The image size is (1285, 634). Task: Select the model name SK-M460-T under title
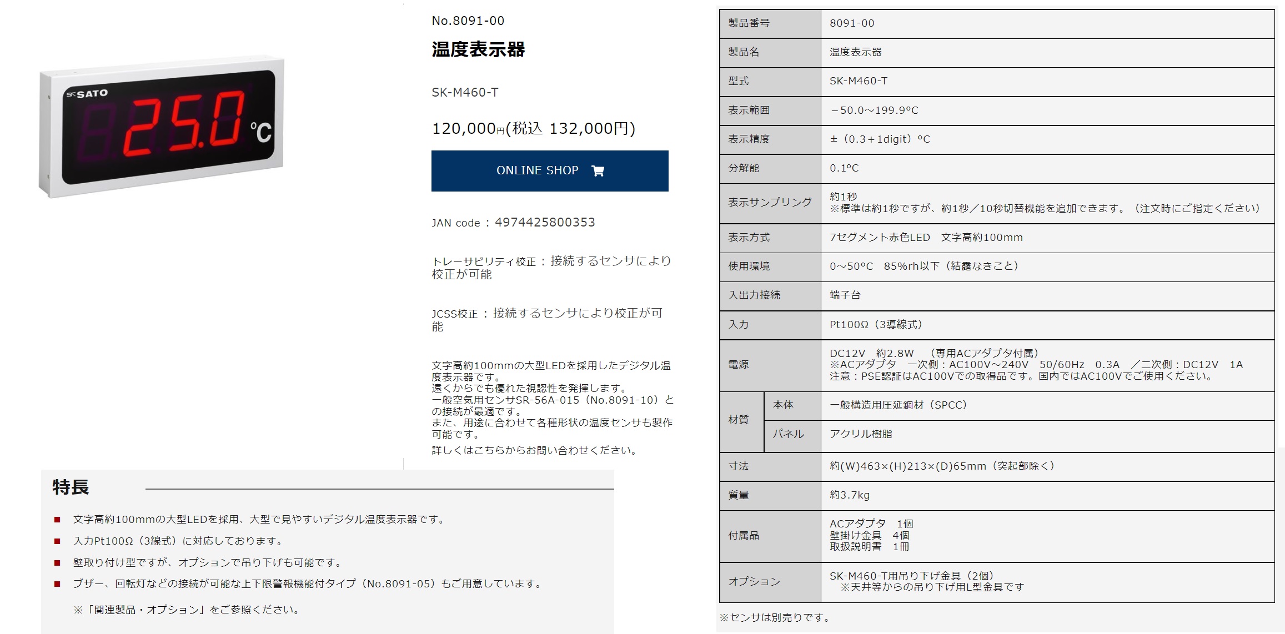click(465, 92)
